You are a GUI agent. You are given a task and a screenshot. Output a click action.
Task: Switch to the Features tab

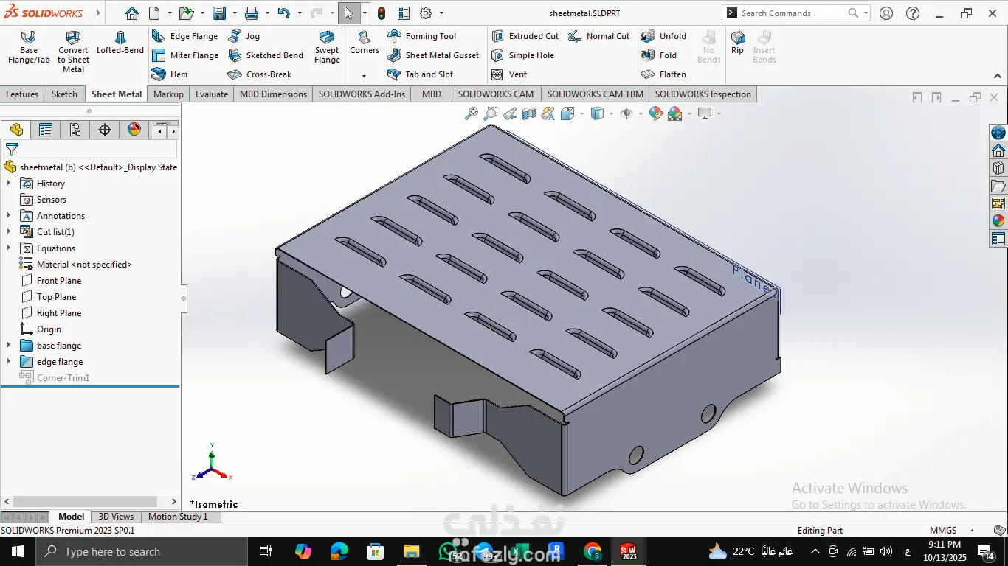pyautogui.click(x=22, y=94)
